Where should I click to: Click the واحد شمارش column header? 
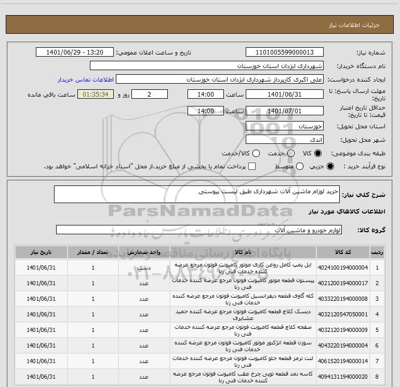pyautogui.click(x=144, y=252)
